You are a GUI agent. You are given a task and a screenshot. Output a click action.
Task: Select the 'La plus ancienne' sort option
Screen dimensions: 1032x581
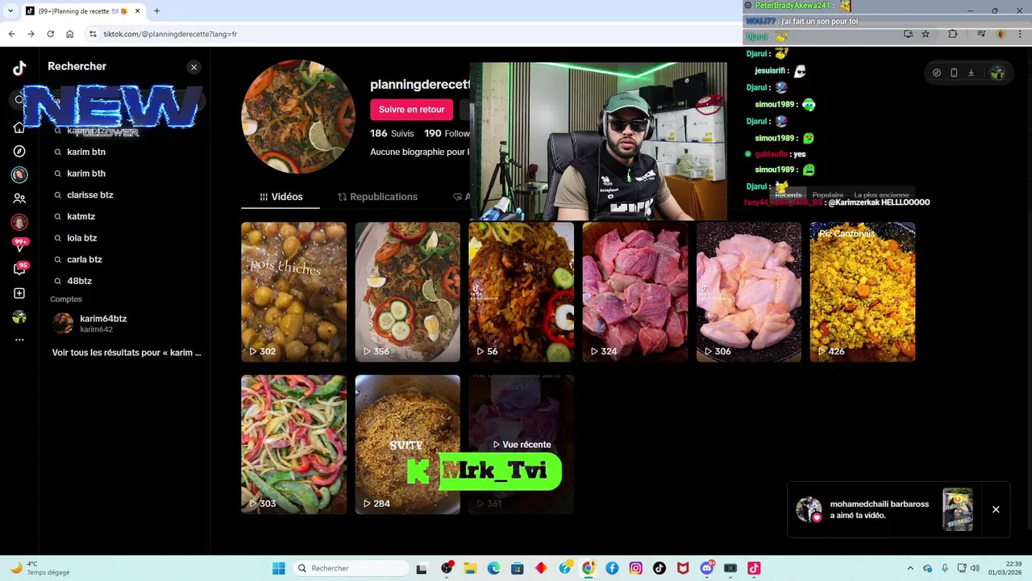point(881,195)
